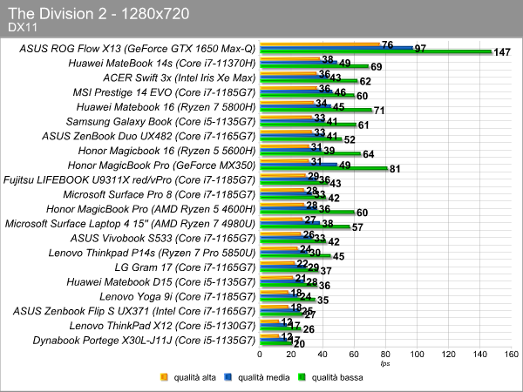Click the green 'qualità bassa' legend swatch
The image size is (523, 392).
pos(302,377)
